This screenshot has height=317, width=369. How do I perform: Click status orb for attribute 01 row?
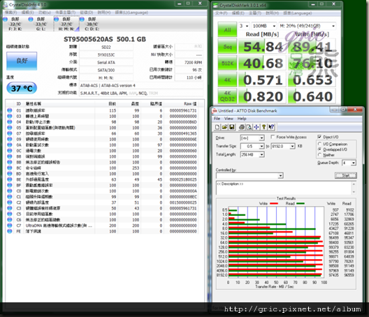[x=10, y=110]
